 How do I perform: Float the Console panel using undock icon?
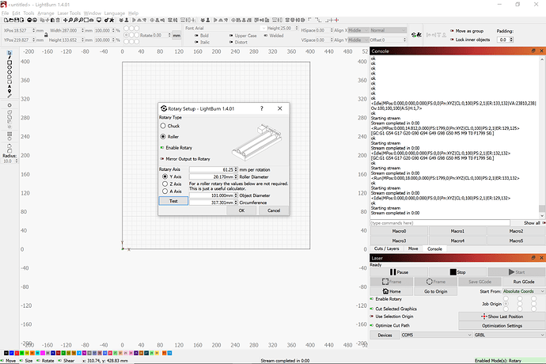[533, 51]
